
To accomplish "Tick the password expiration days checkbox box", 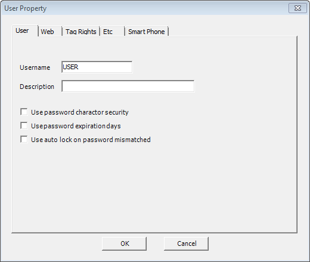I will 24,126.
